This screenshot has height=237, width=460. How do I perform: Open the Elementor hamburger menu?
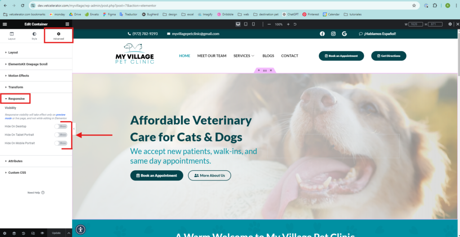(x=4, y=24)
